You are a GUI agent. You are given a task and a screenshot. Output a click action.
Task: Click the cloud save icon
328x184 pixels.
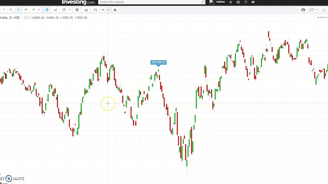(324, 10)
